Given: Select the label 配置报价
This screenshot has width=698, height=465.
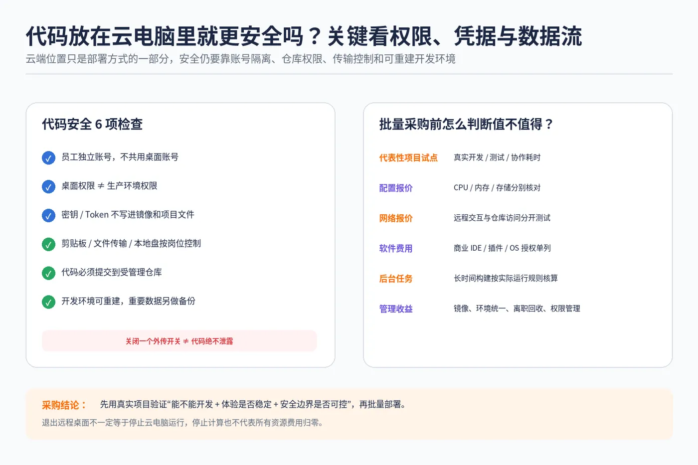Looking at the screenshot, I should coord(396,188).
